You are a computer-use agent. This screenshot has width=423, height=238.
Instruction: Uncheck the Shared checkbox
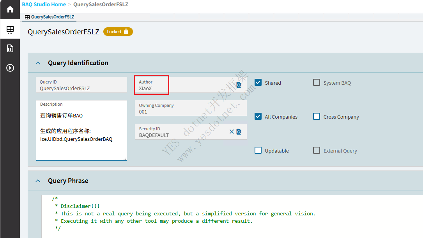click(x=258, y=82)
